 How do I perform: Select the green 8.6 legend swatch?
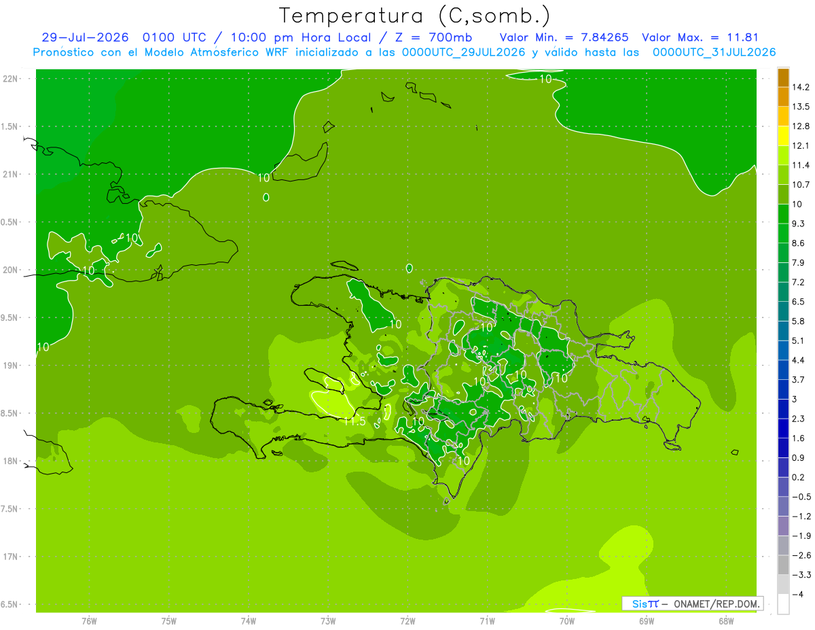click(x=783, y=233)
